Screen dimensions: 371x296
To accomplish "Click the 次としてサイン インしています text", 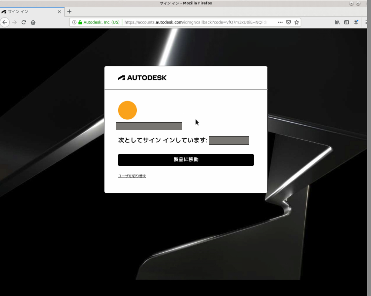I will coord(163,140).
